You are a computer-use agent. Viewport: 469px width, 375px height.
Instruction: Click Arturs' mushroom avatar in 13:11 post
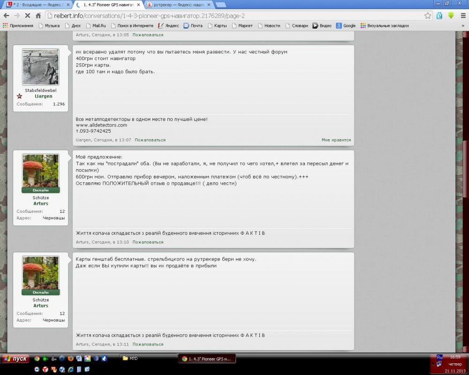[x=41, y=273]
